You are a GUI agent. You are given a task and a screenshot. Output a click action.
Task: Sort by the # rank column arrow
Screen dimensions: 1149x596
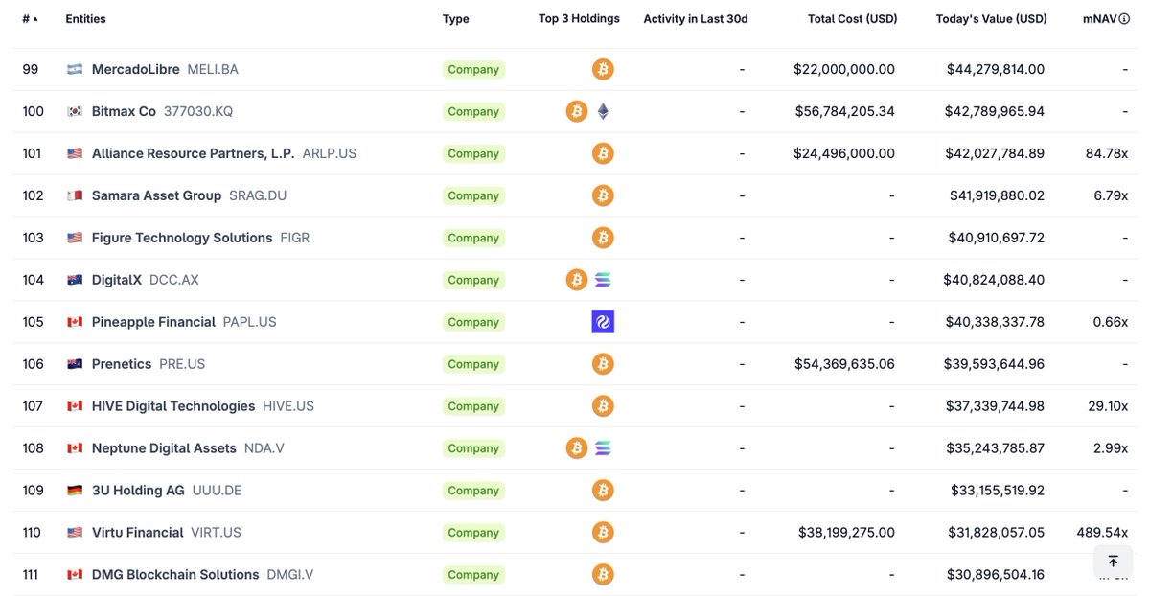[35, 19]
